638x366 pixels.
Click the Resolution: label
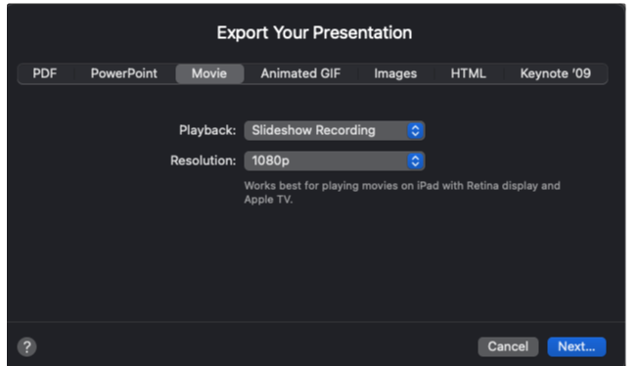tap(203, 160)
